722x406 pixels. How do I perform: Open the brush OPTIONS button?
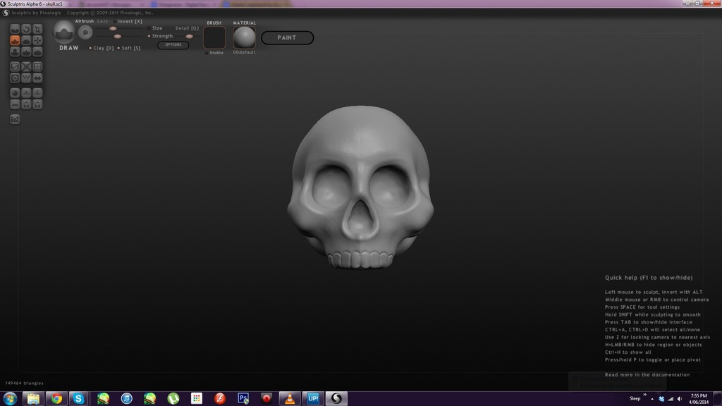pos(173,44)
